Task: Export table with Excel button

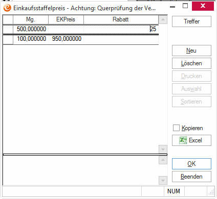Action: [191, 140]
